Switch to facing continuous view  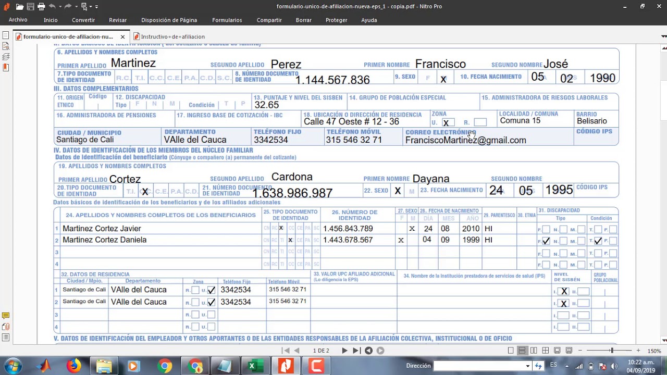tap(545, 351)
